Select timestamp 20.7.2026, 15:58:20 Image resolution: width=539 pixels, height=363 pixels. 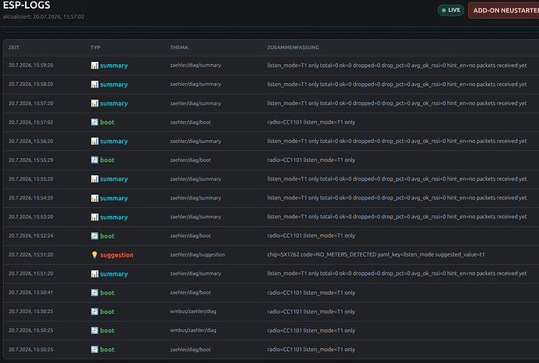coord(31,84)
